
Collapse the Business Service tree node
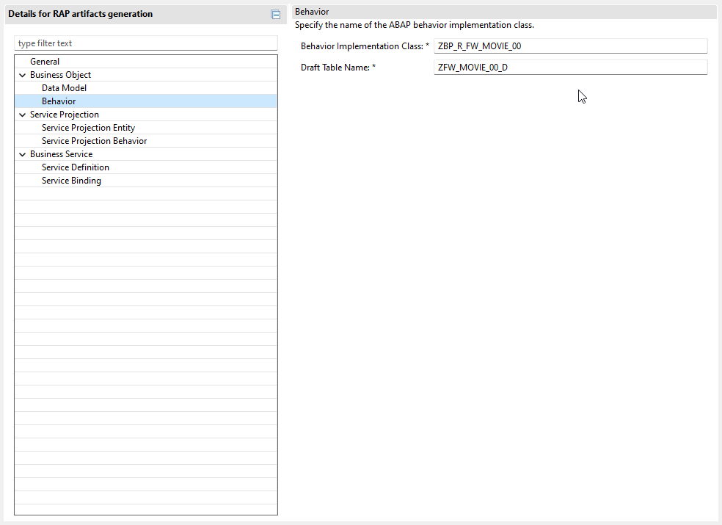pos(22,154)
